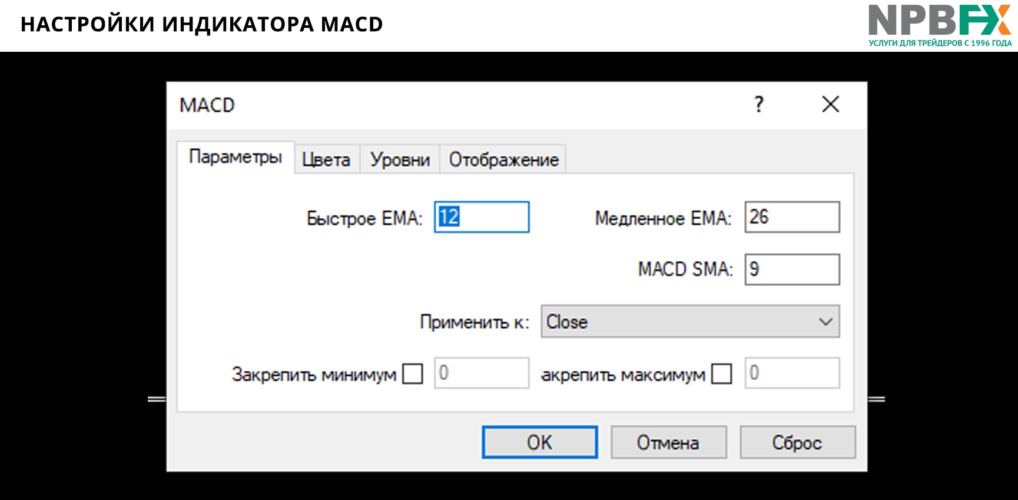Screen dimensions: 1018x500
Task: Click the MACD dialog title text
Action: coord(207,105)
